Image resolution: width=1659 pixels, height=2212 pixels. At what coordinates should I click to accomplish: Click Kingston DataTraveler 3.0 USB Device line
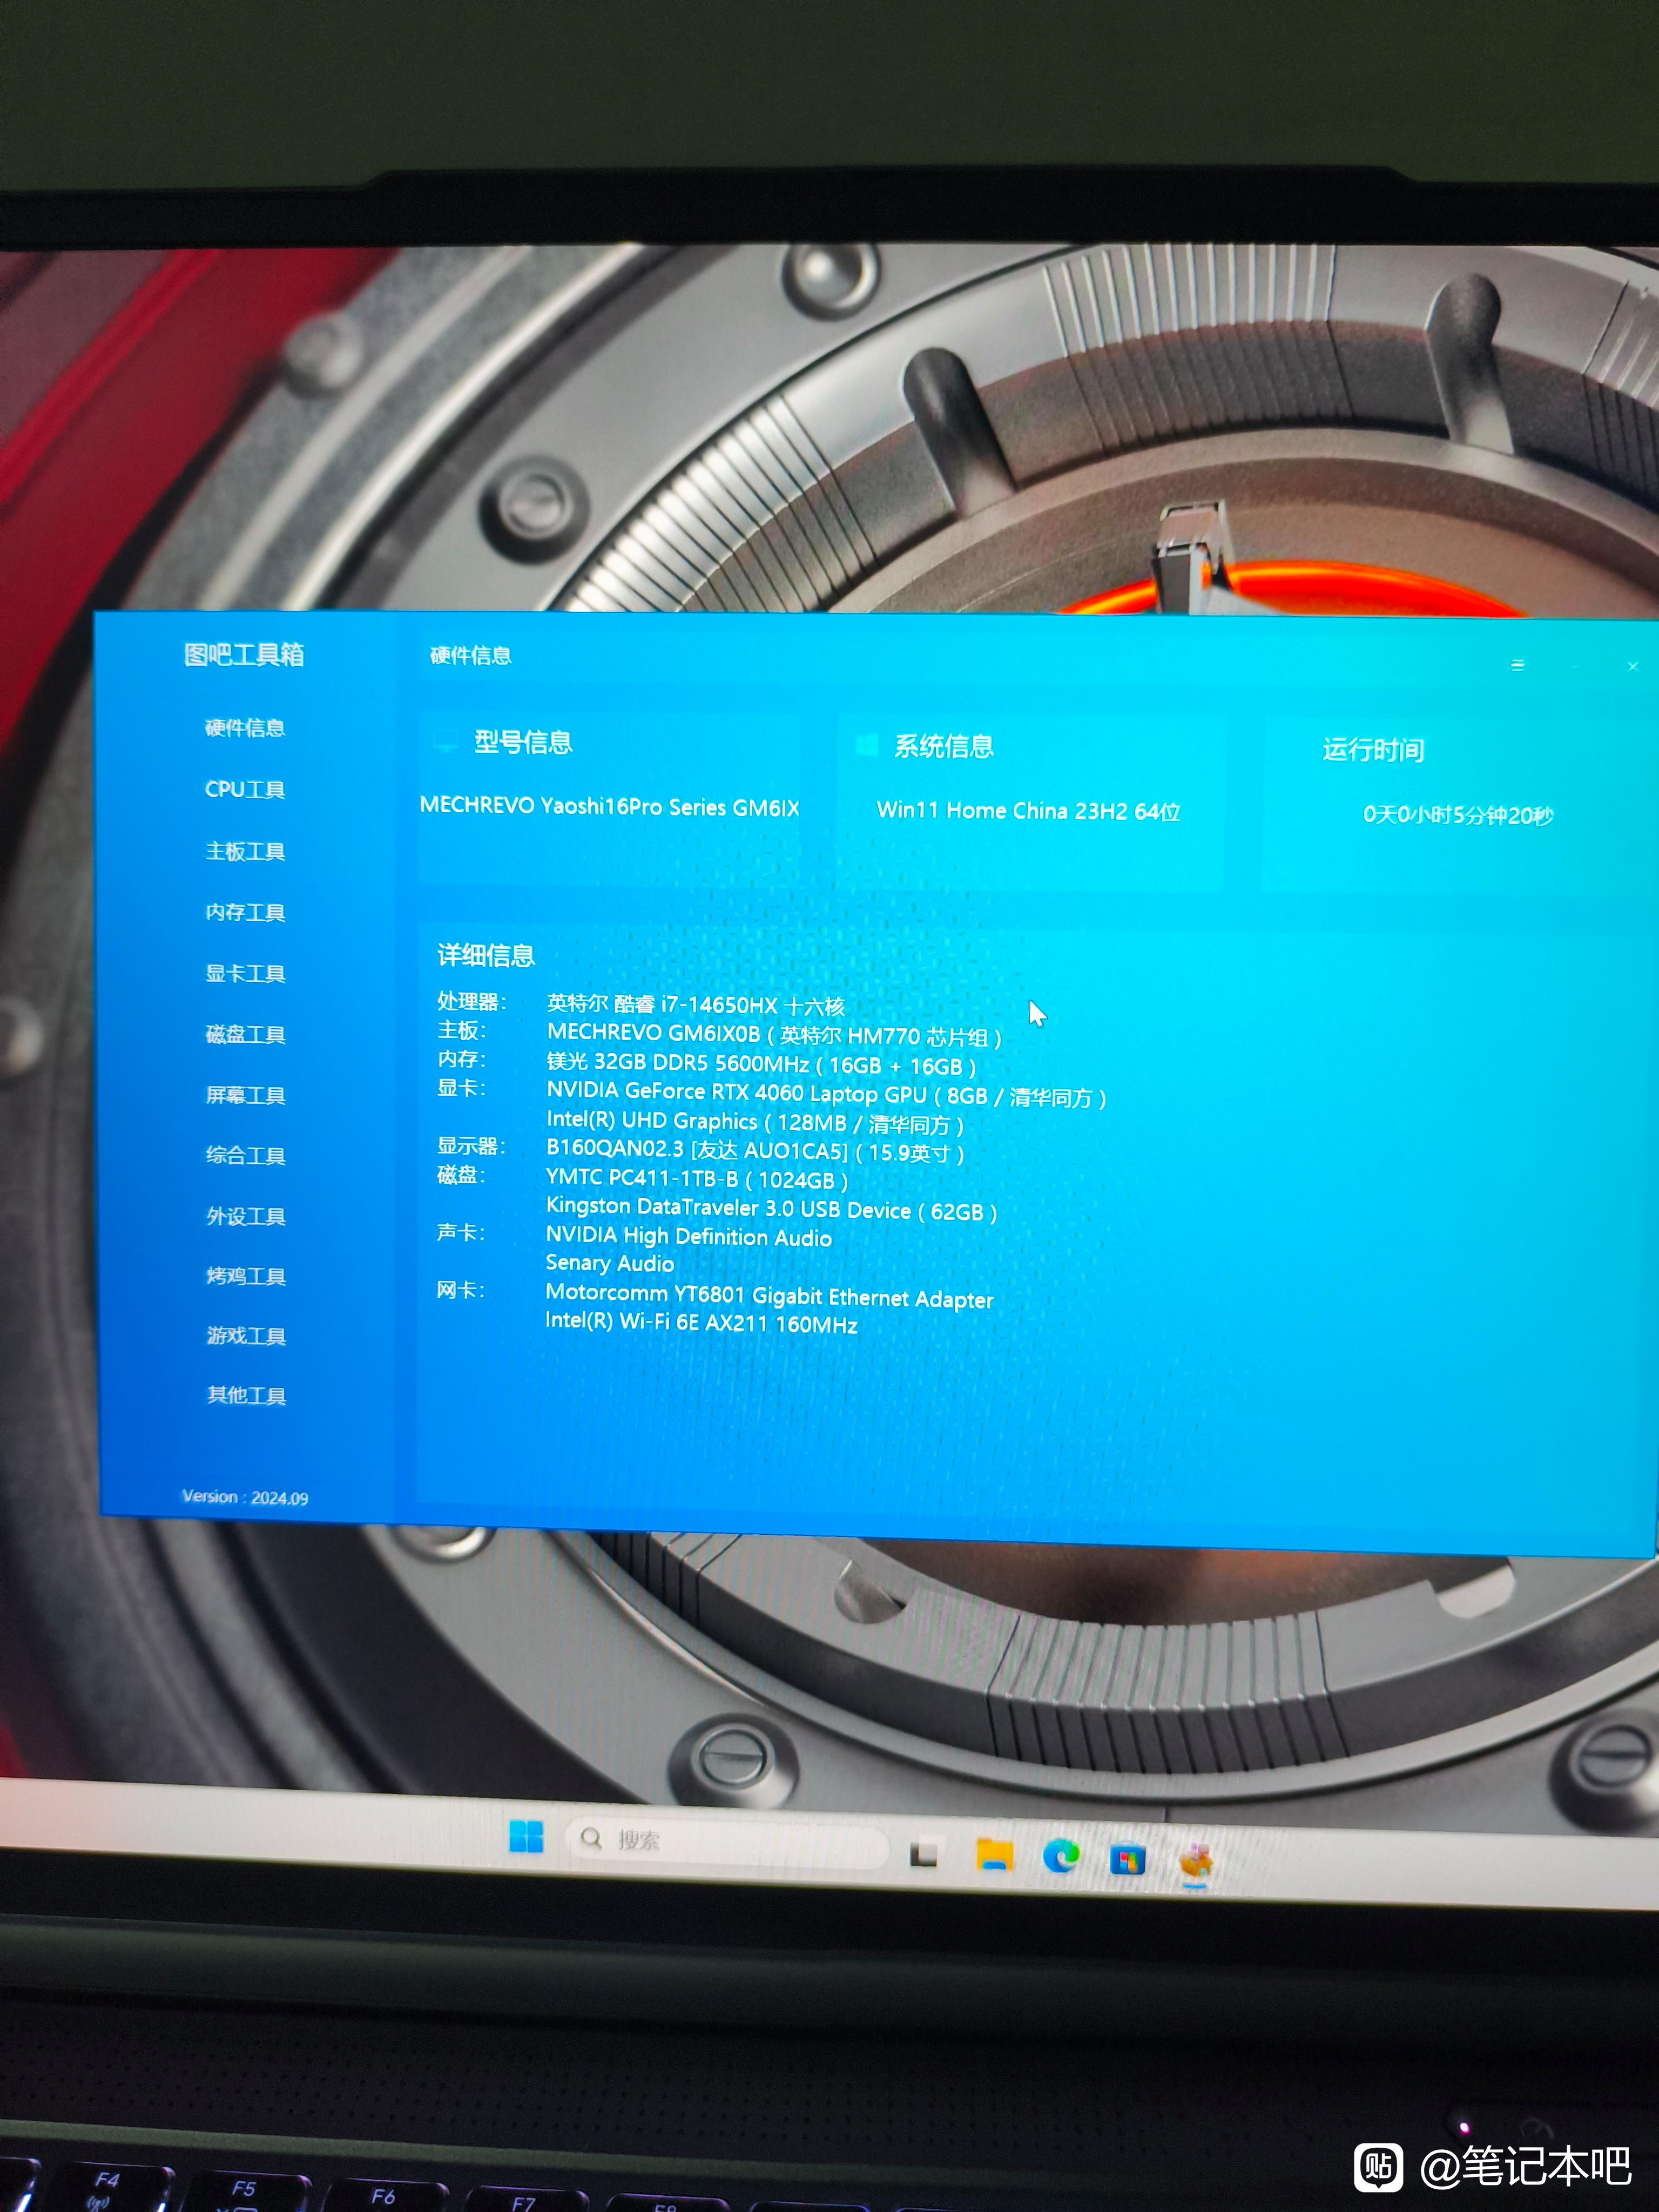click(771, 1209)
